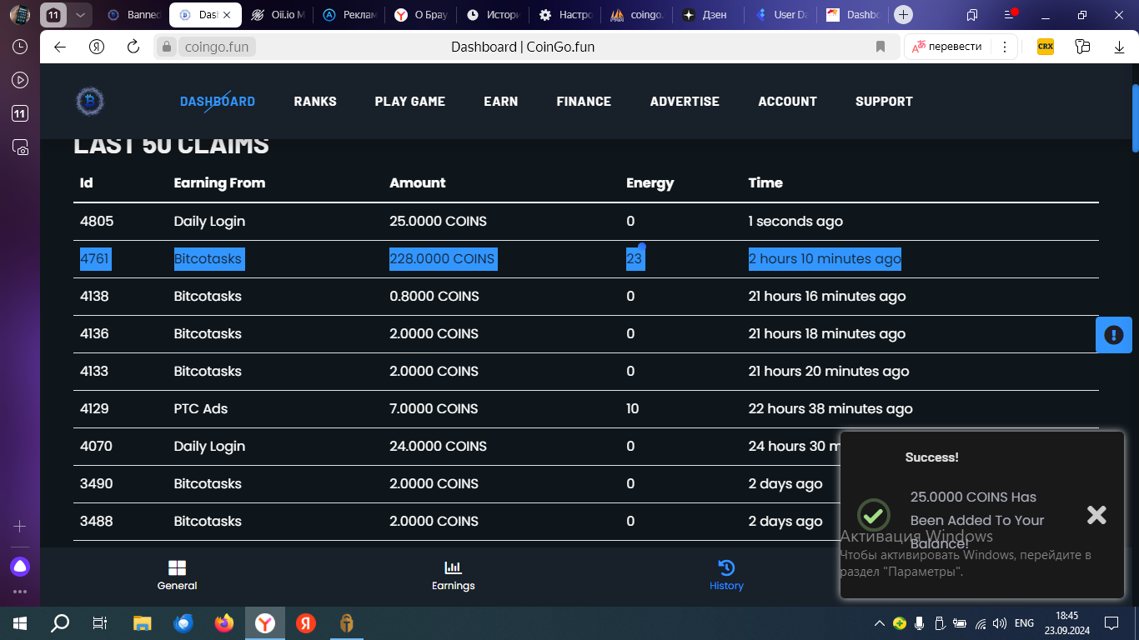Click the CRX extension icon
The width and height of the screenshot is (1139, 640).
1045,47
